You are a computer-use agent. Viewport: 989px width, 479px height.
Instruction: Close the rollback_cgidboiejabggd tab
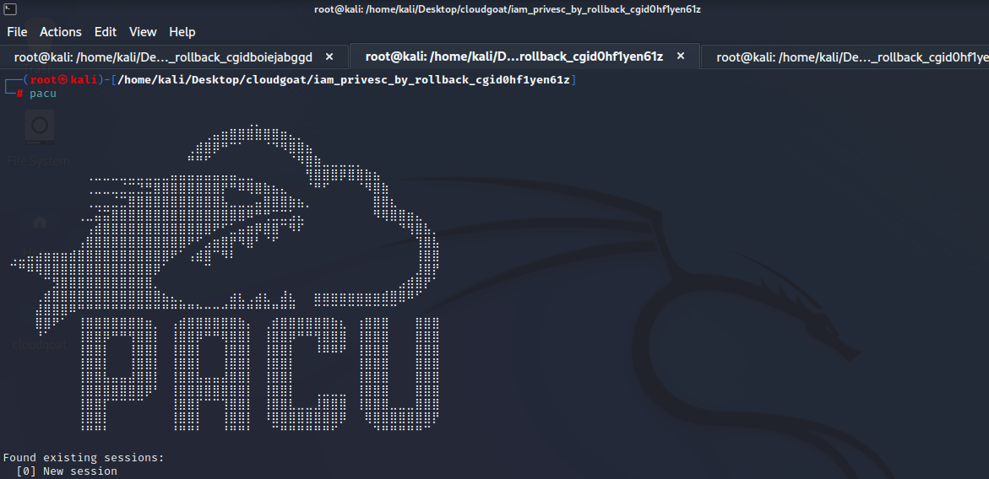click(329, 57)
